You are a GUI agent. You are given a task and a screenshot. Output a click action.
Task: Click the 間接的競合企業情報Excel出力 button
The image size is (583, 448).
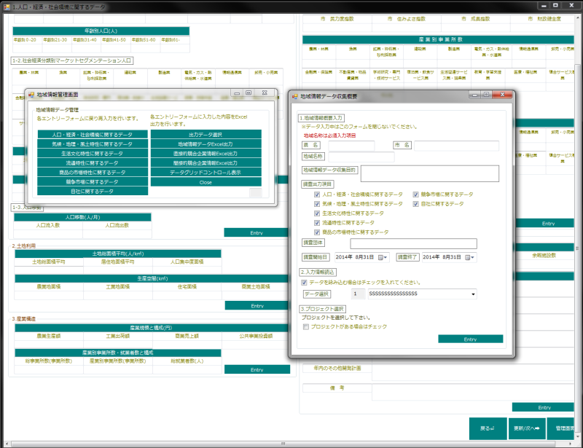coord(206,163)
